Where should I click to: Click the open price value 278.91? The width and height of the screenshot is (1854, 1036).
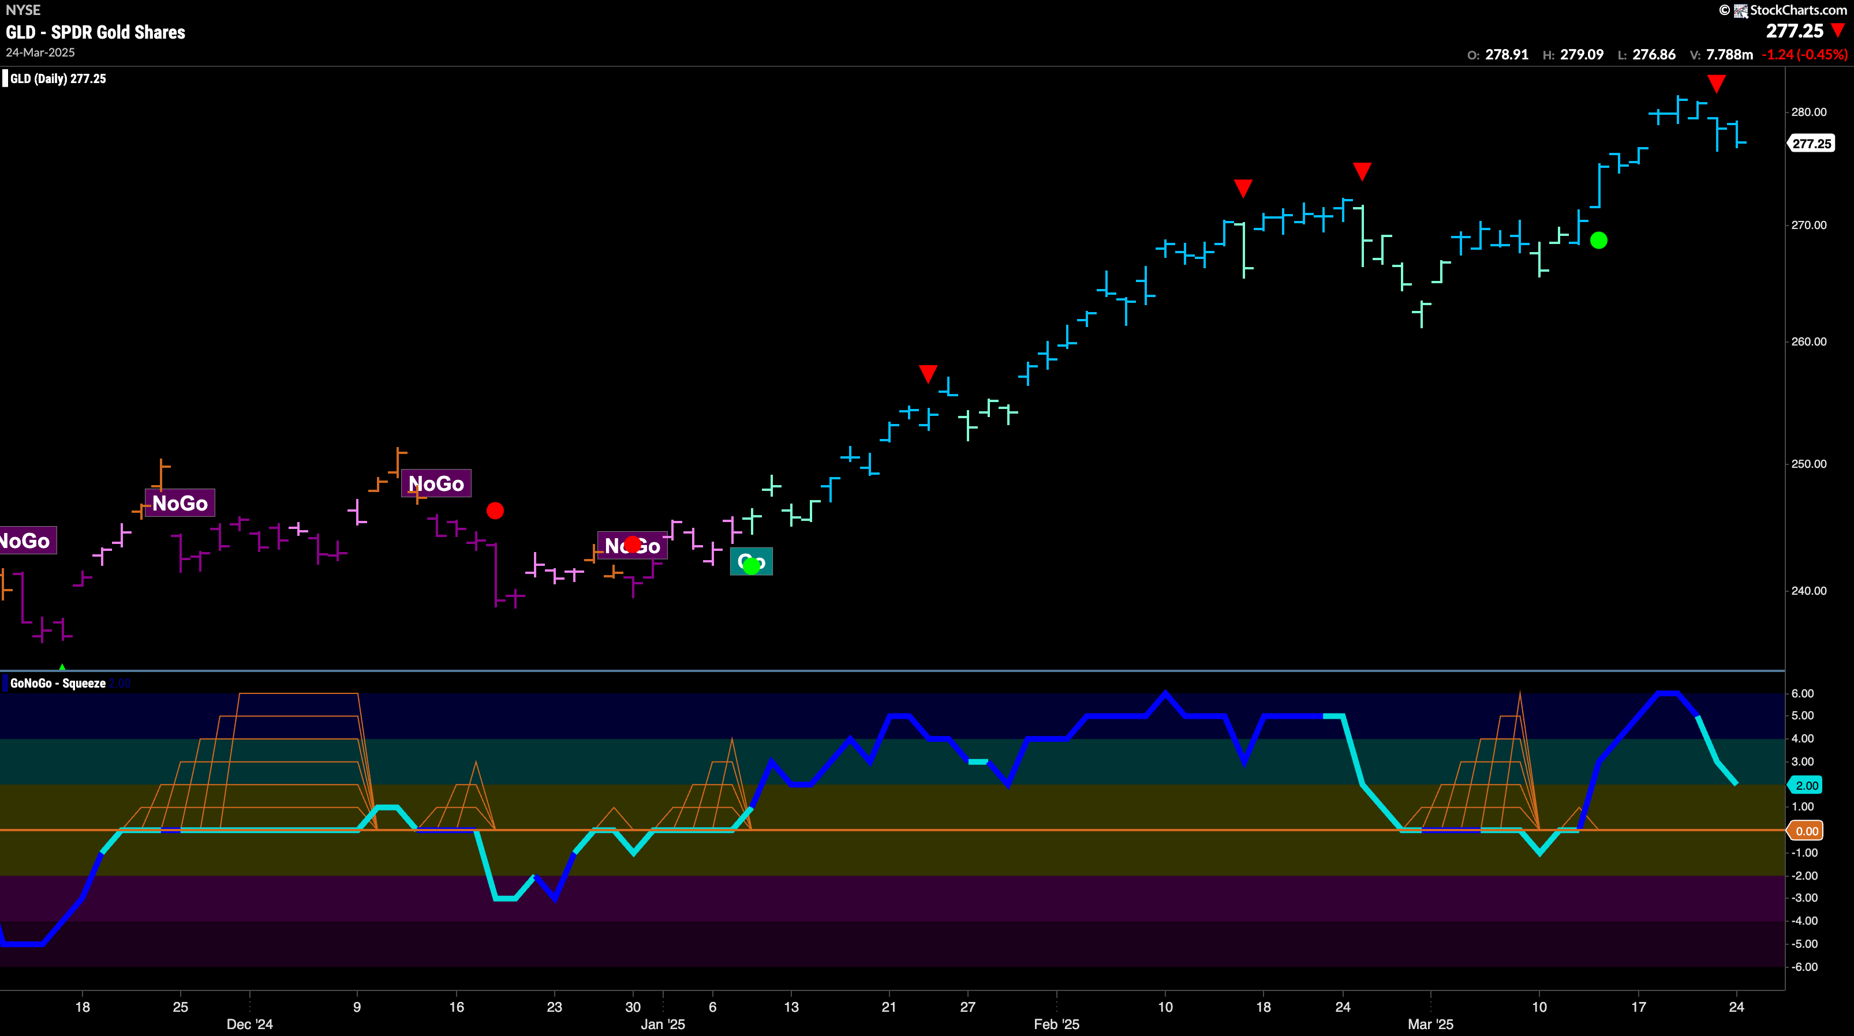(1507, 55)
